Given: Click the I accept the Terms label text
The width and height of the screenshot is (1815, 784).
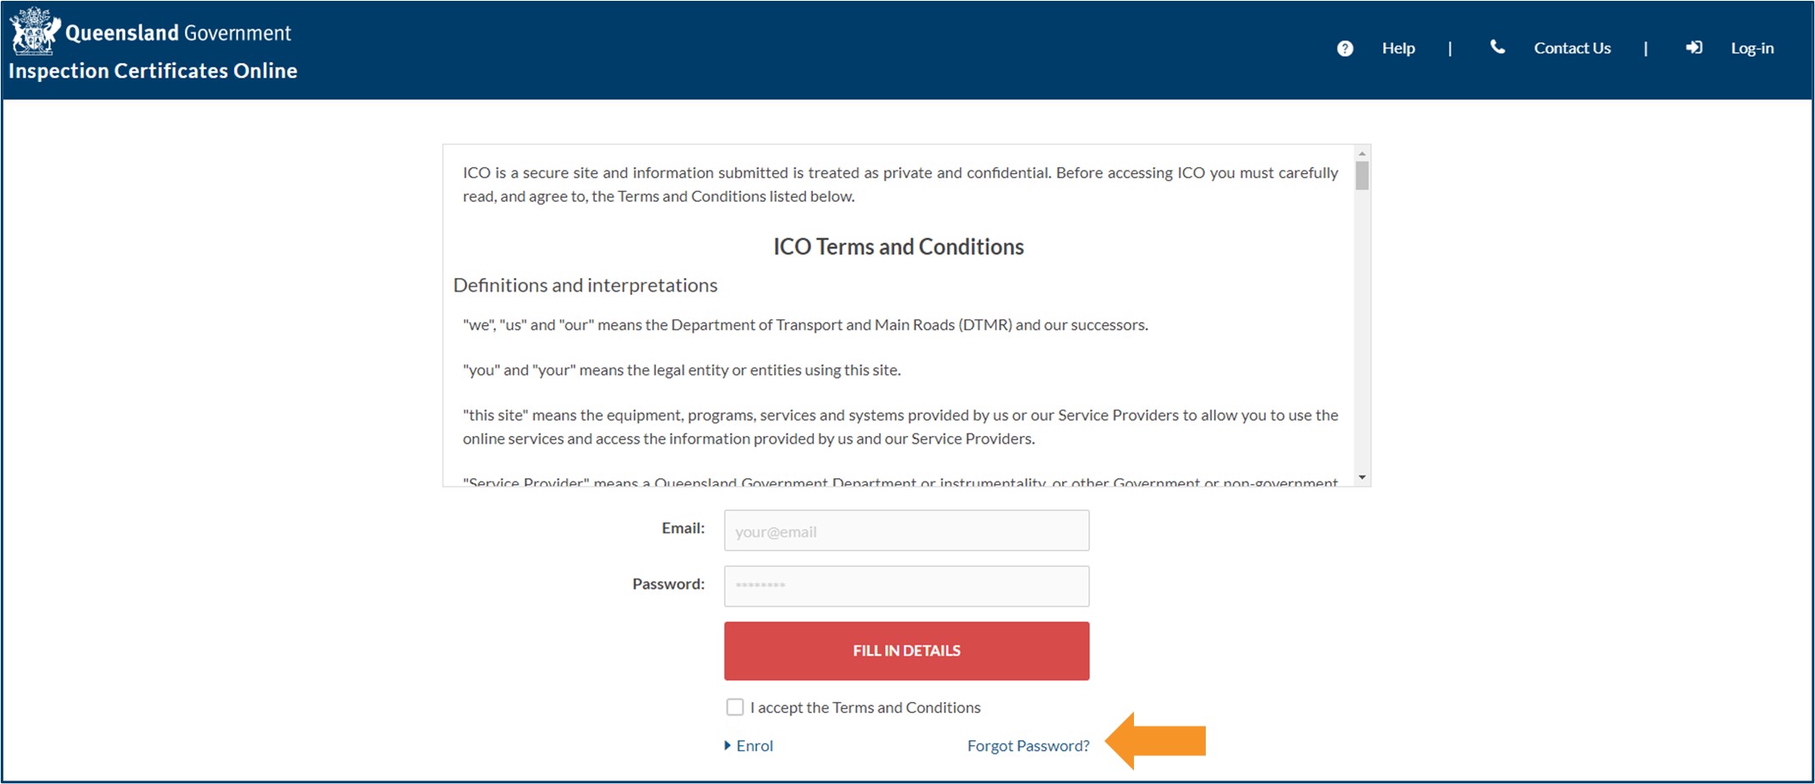Looking at the screenshot, I should [x=865, y=708].
